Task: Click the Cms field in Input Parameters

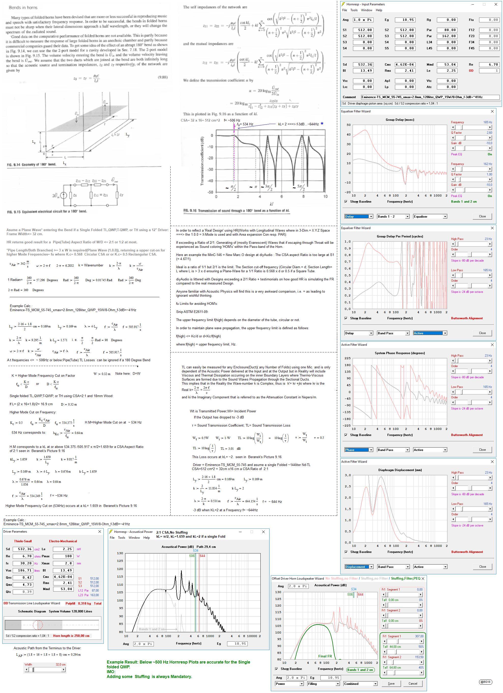Action: point(405,65)
